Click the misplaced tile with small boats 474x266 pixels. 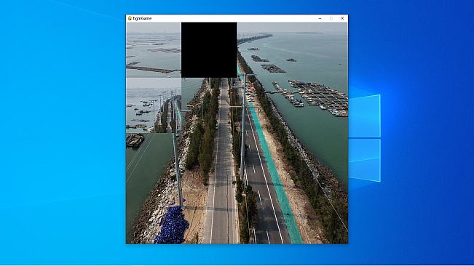click(x=154, y=105)
